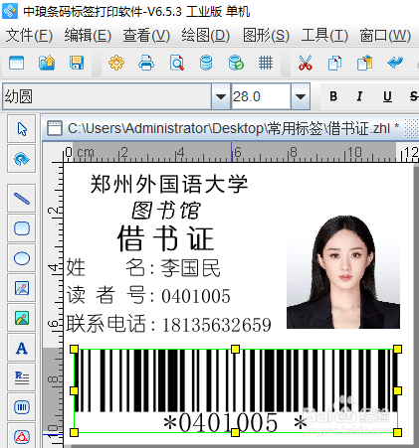Cut selection with scissors icon

[x=305, y=63]
